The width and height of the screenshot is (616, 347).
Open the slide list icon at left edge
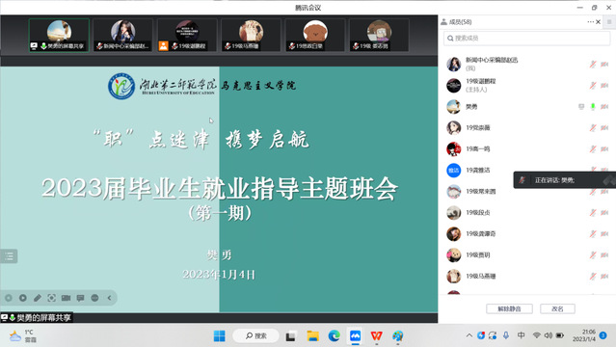pyautogui.click(x=9, y=256)
